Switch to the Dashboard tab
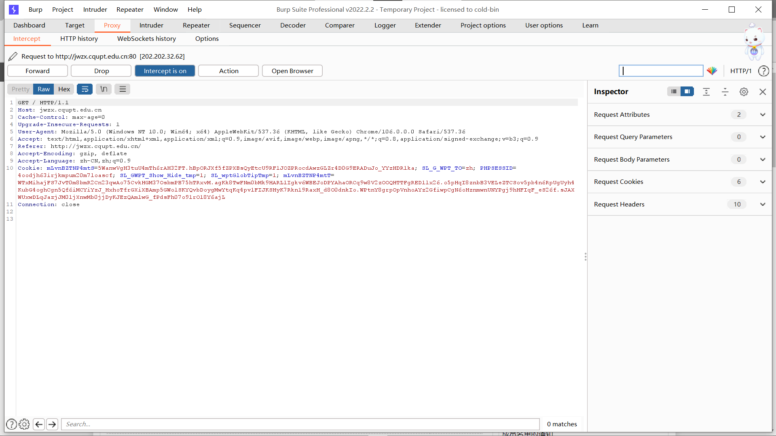The image size is (776, 436). [x=29, y=25]
